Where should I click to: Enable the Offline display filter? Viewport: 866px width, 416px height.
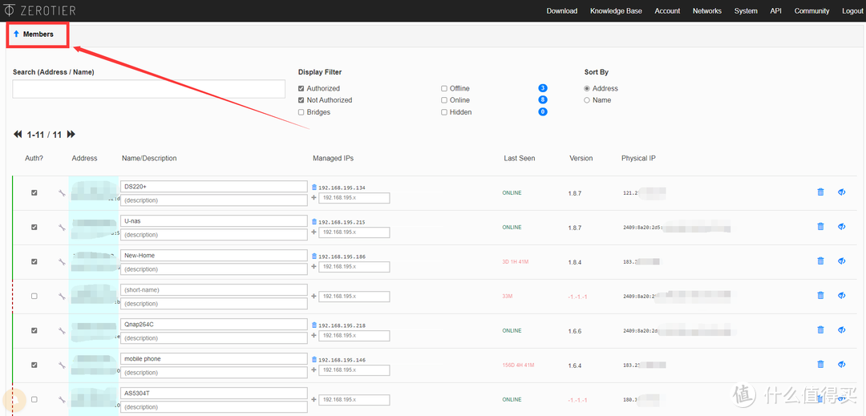[444, 89]
